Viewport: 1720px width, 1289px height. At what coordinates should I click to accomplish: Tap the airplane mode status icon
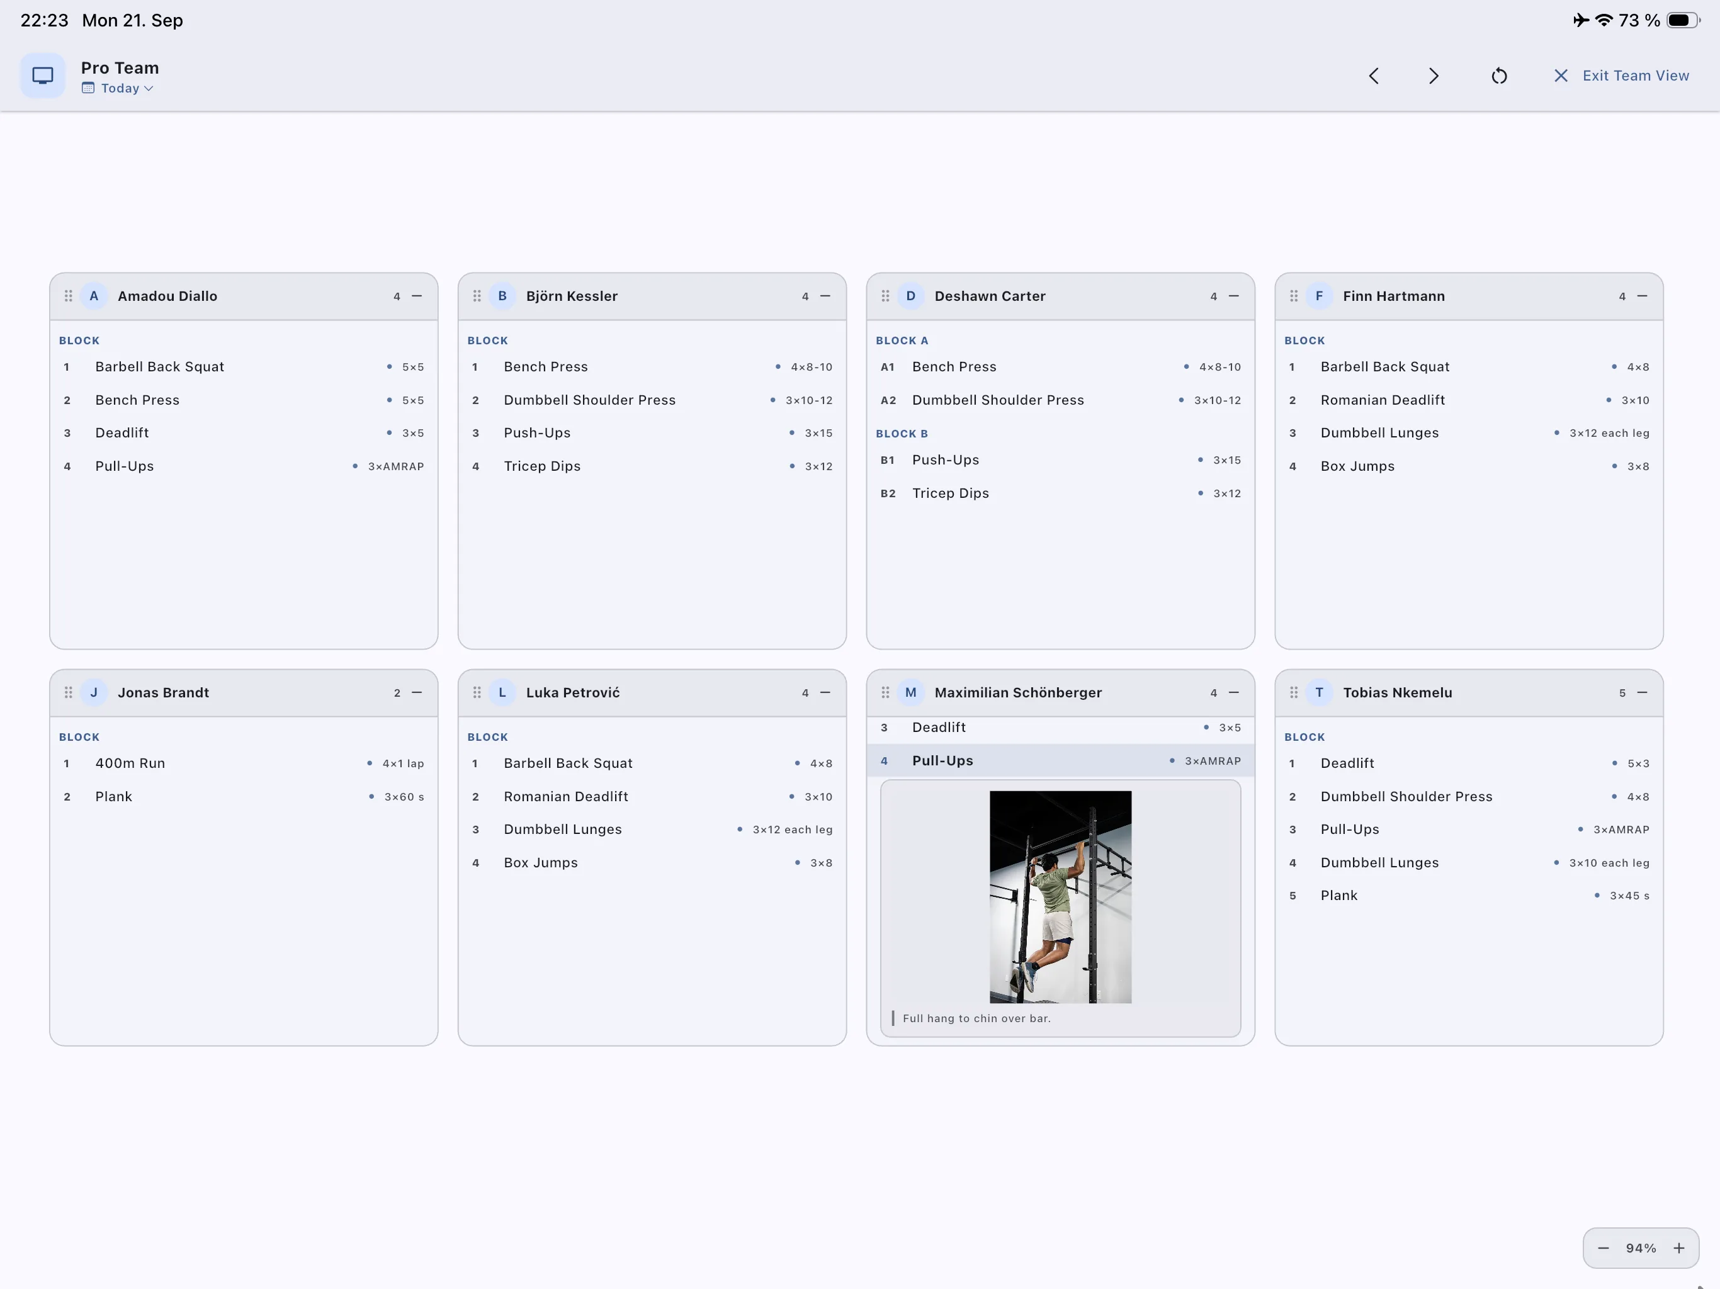[x=1581, y=20]
